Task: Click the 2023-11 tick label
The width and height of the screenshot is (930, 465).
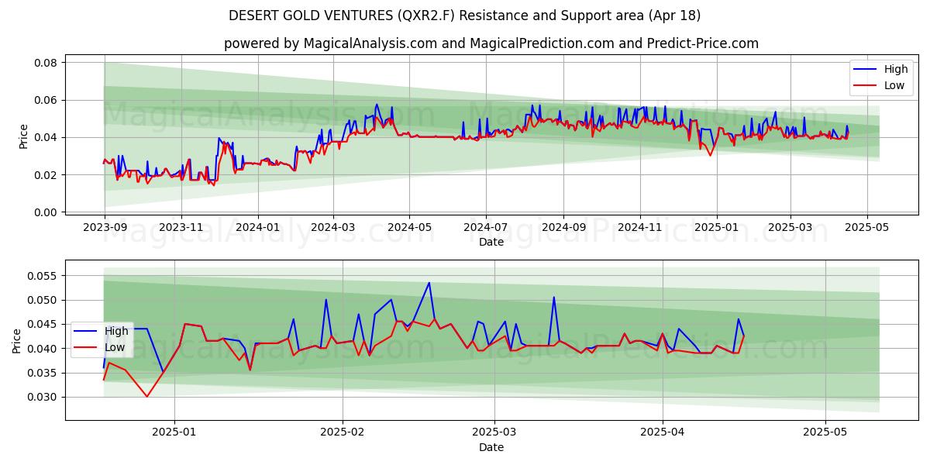Action: (x=181, y=227)
